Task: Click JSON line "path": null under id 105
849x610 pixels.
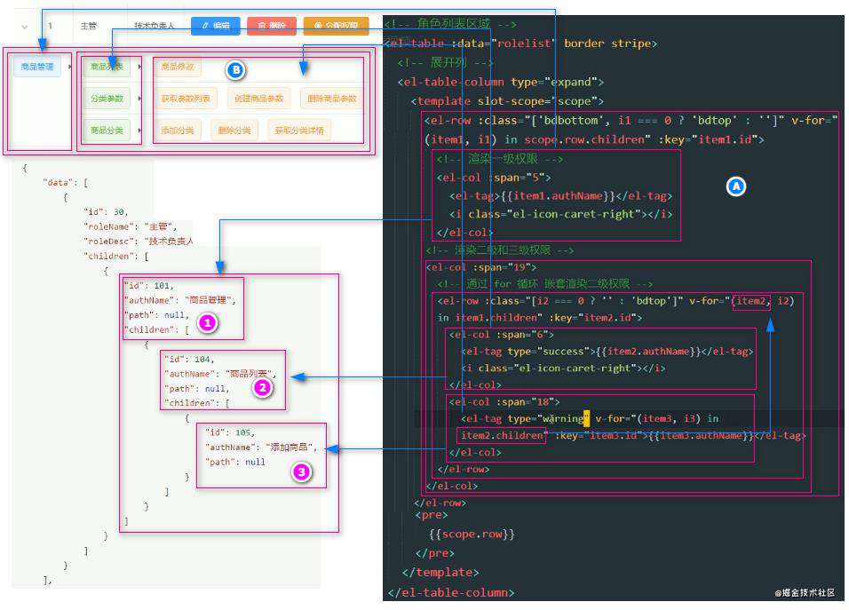Action: 235,462
